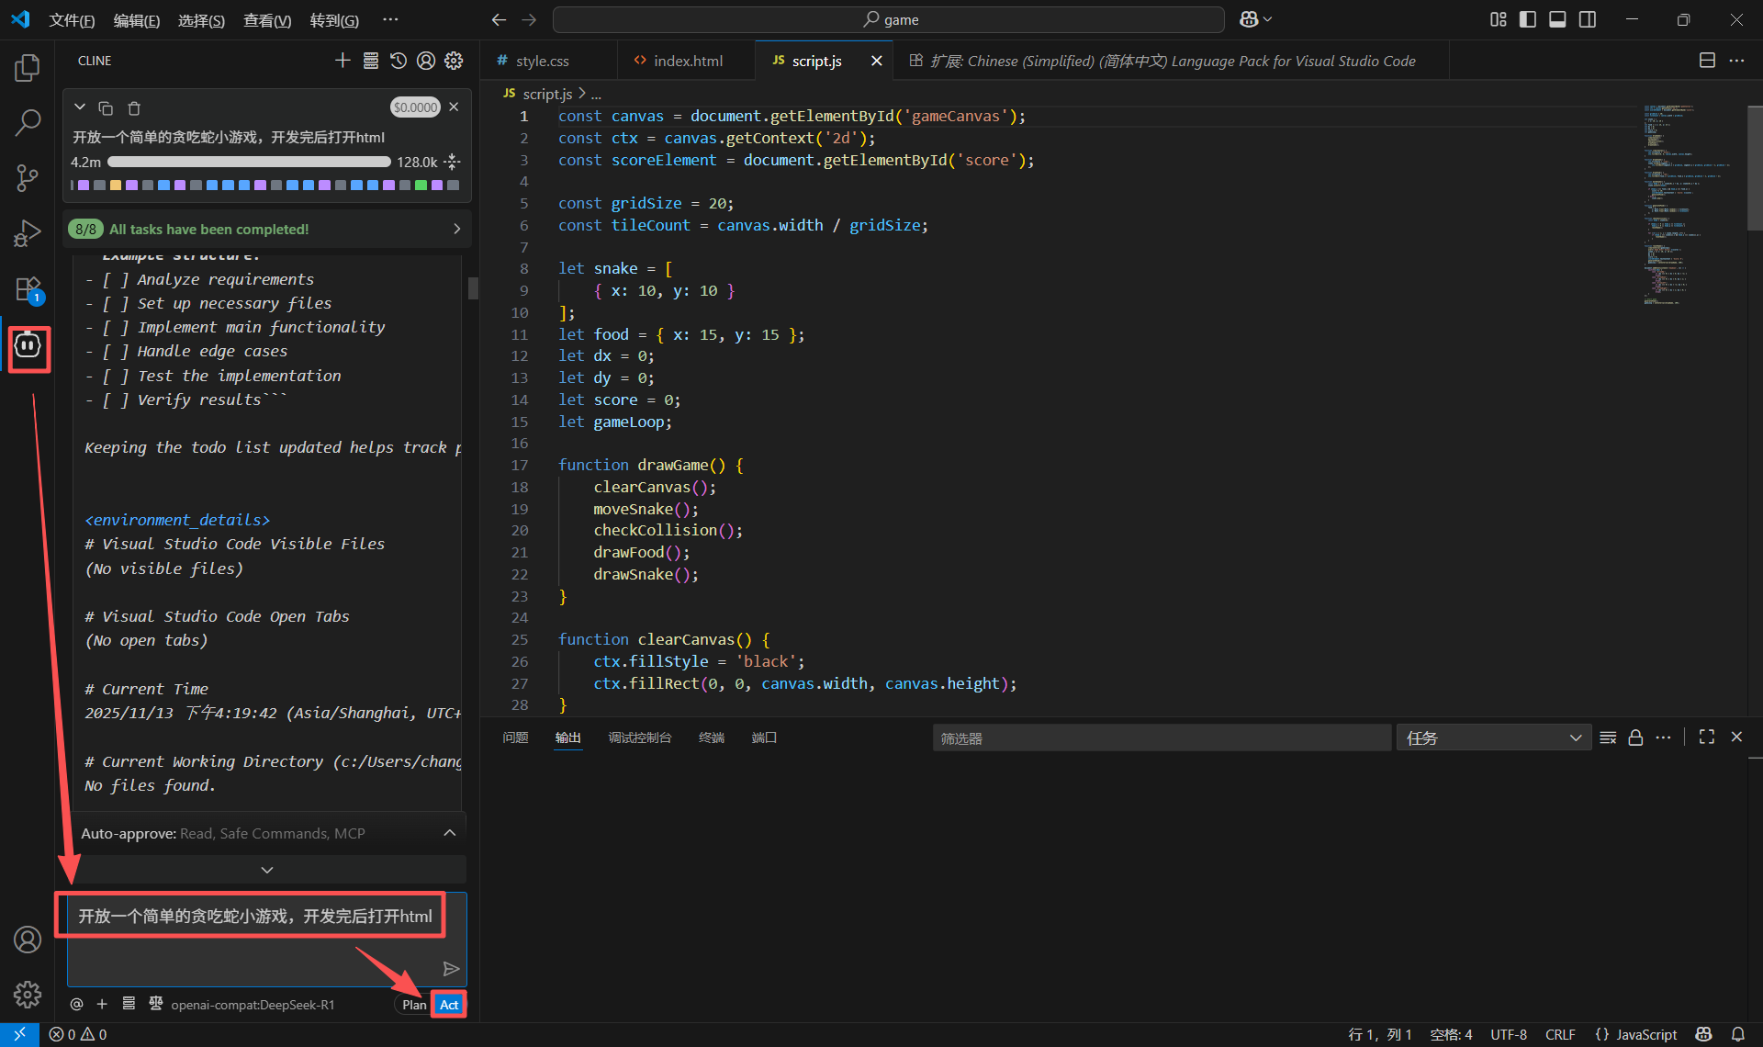The height and width of the screenshot is (1047, 1763).
Task: Open the Cline extension sidebar icon
Action: (x=28, y=346)
